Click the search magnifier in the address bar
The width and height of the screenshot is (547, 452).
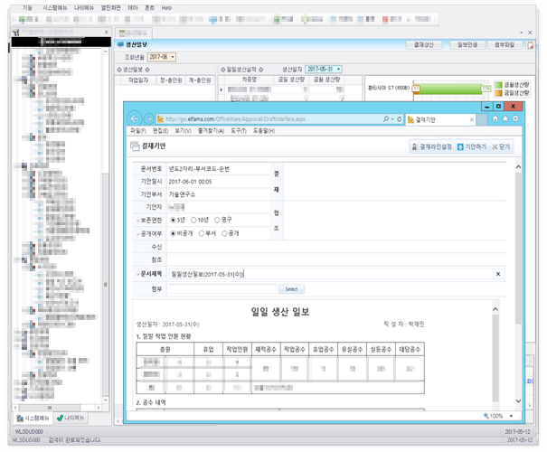click(x=386, y=119)
